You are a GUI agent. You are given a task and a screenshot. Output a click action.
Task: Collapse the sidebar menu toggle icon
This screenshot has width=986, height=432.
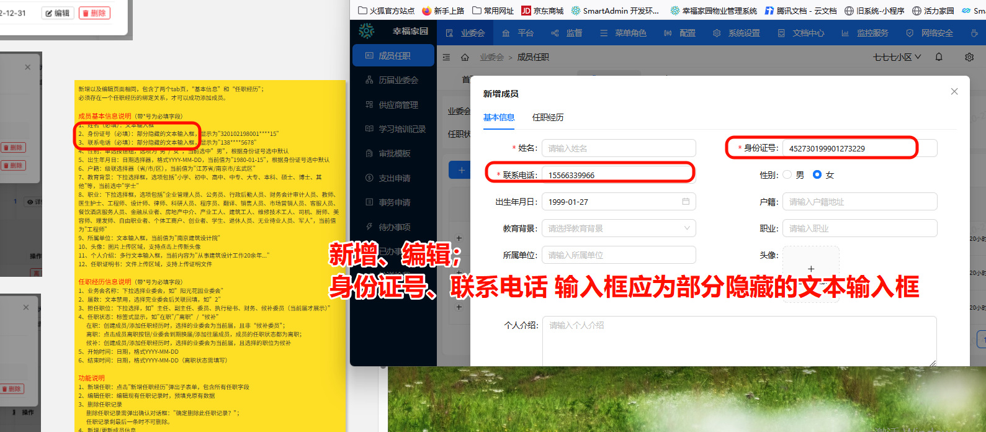tap(446, 57)
